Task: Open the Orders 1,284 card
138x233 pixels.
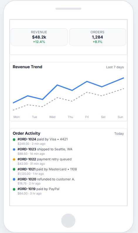Action: point(98,37)
